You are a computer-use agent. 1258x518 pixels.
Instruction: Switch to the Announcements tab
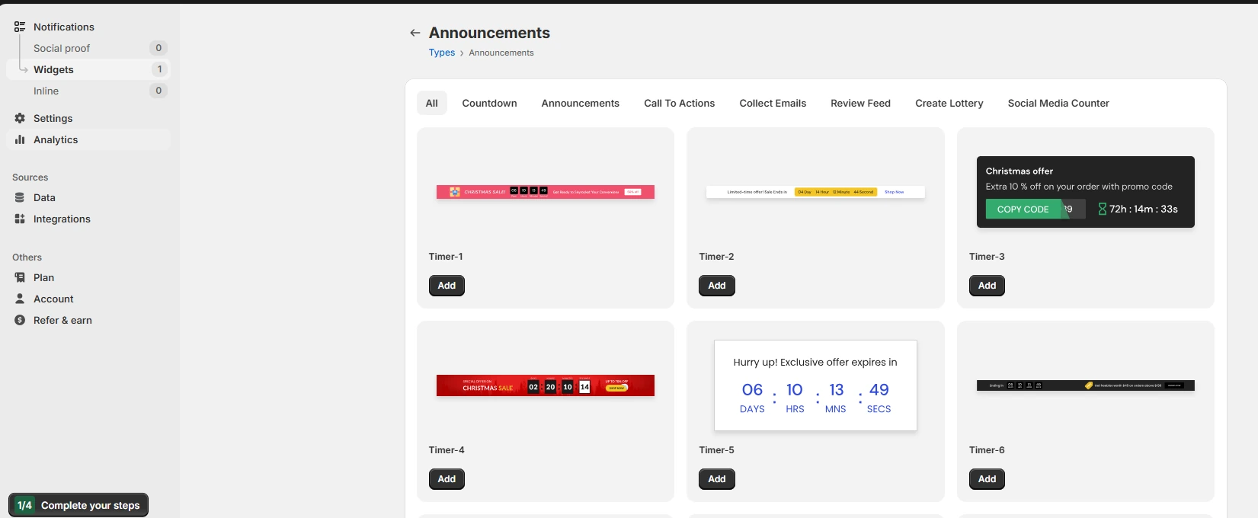(x=581, y=103)
